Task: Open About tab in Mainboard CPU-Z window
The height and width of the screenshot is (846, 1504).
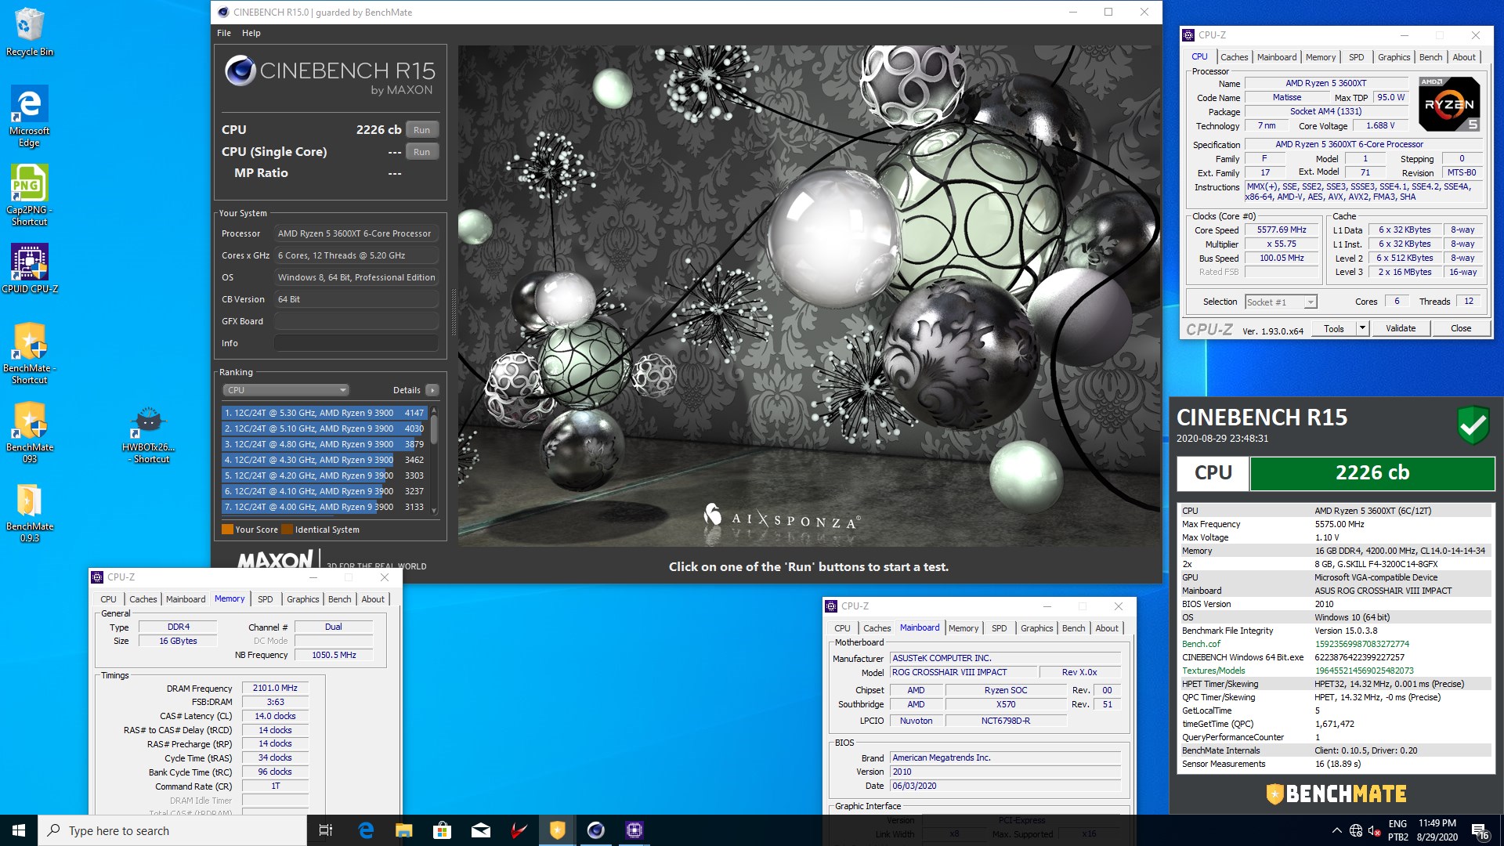Action: tap(1106, 628)
